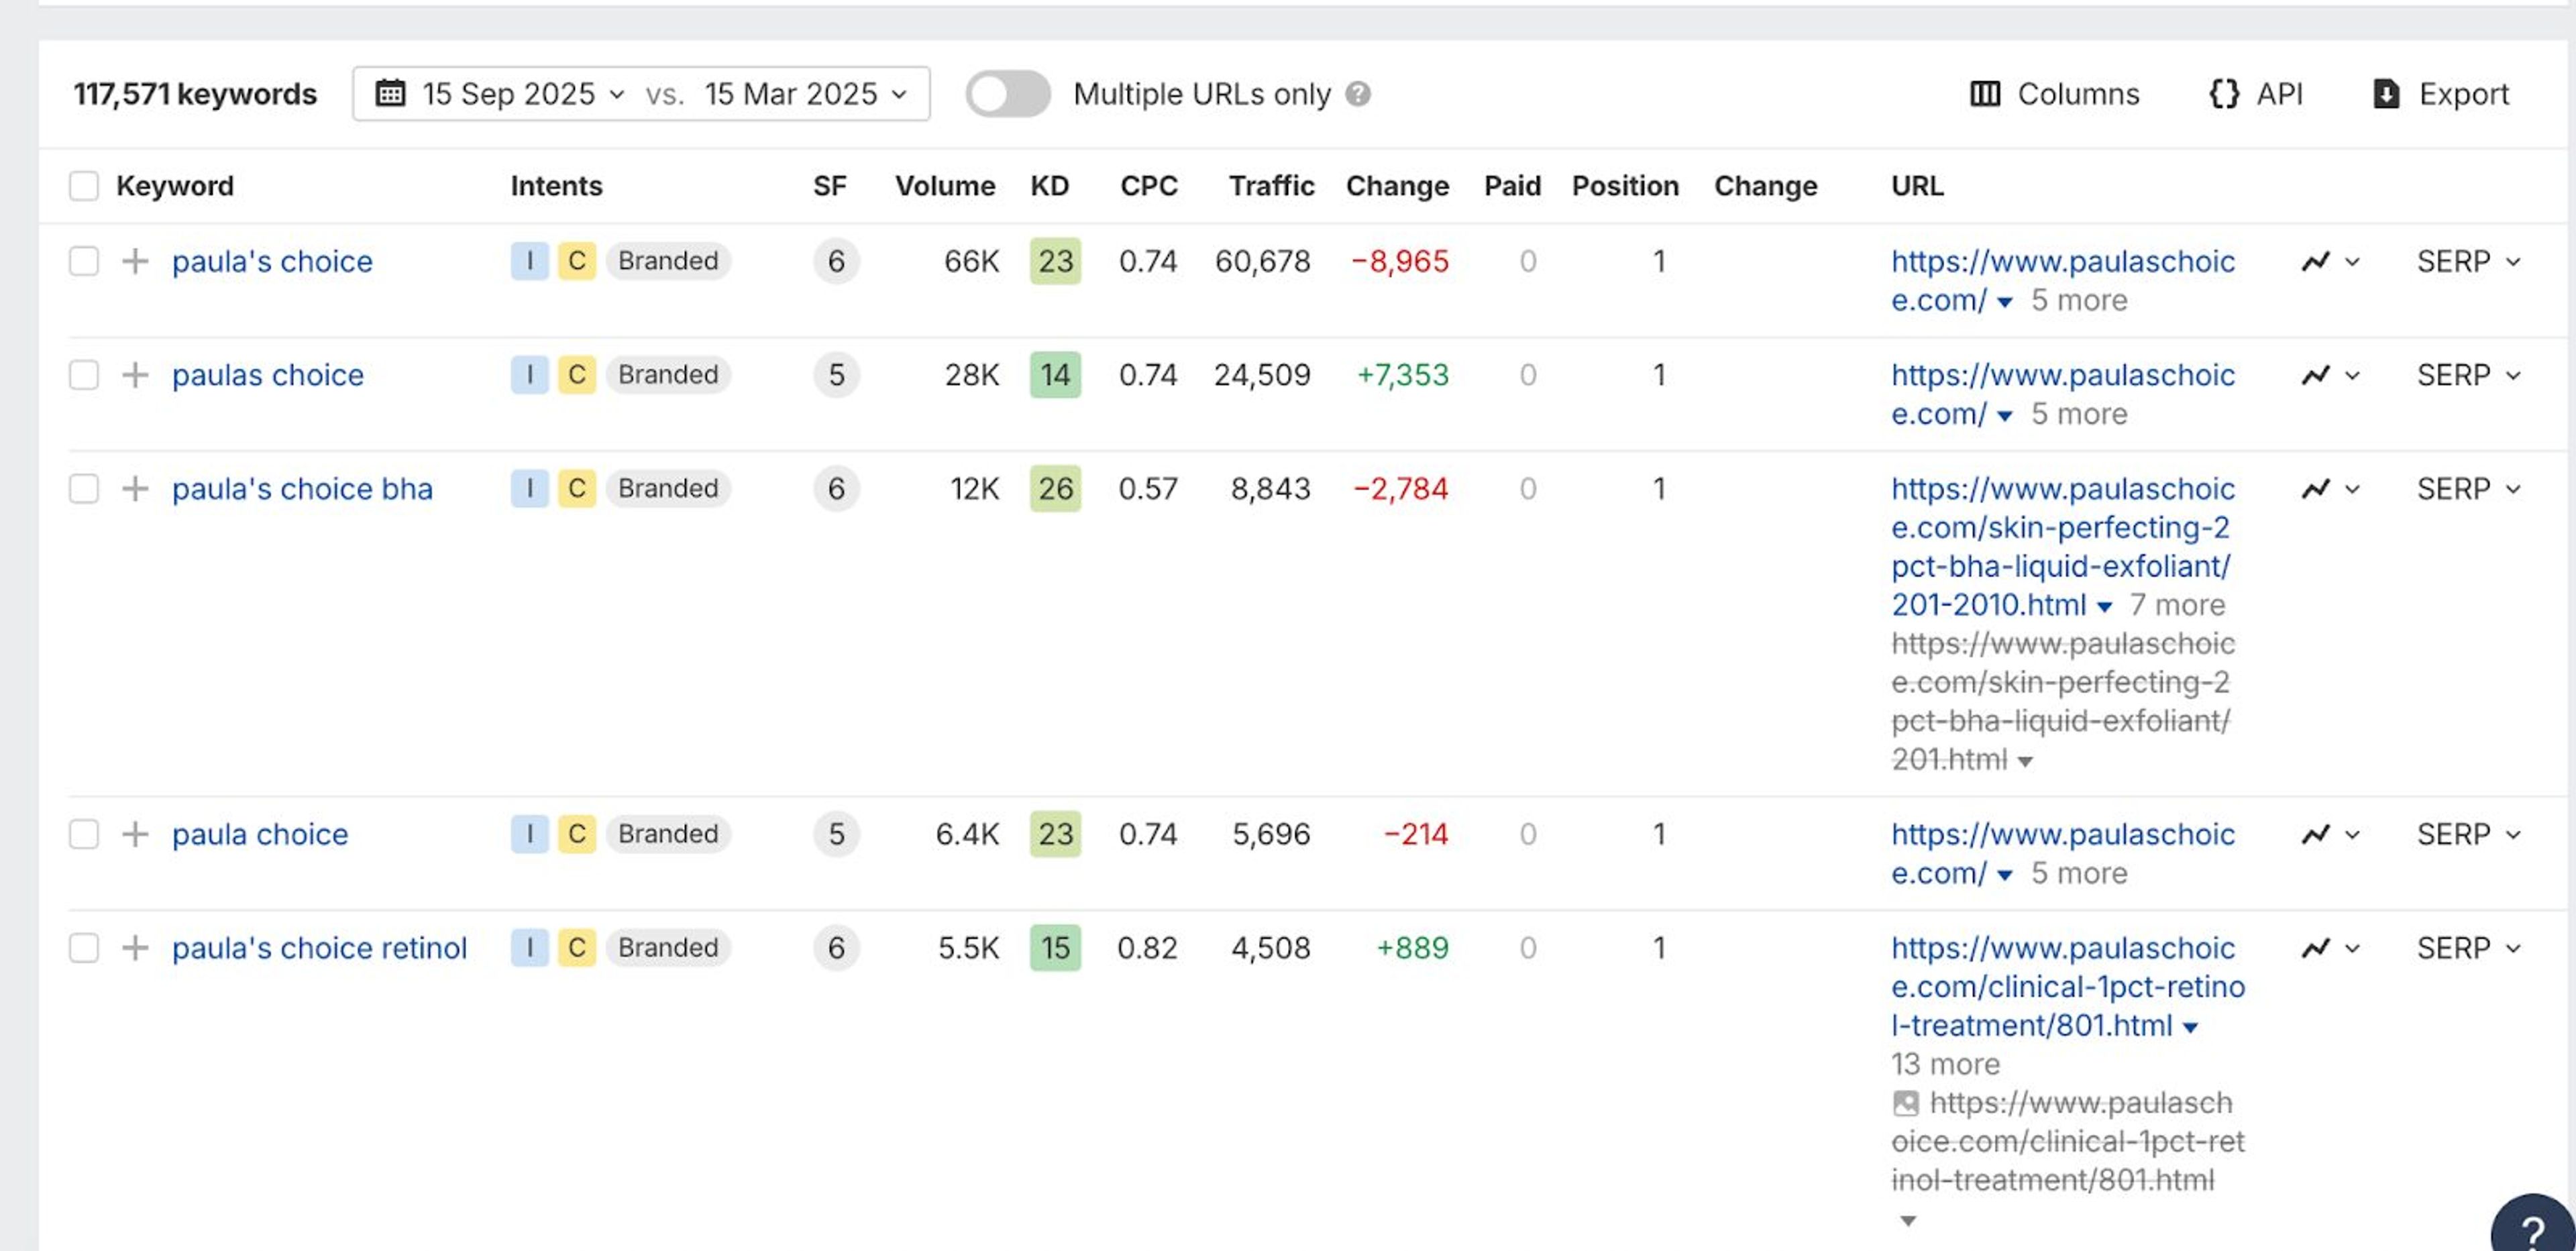This screenshot has width=2576, height=1251.
Task: Select the paula's choice row checkbox
Action: tap(84, 261)
